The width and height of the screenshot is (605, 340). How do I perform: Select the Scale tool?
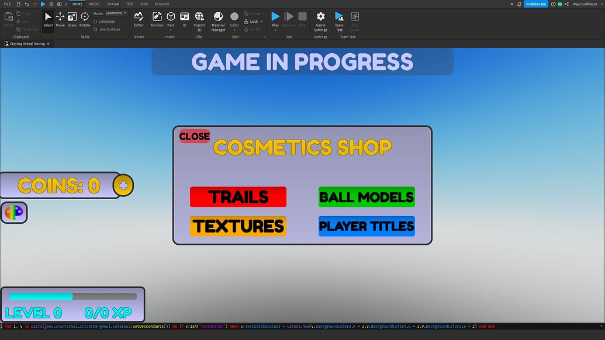[x=71, y=18]
